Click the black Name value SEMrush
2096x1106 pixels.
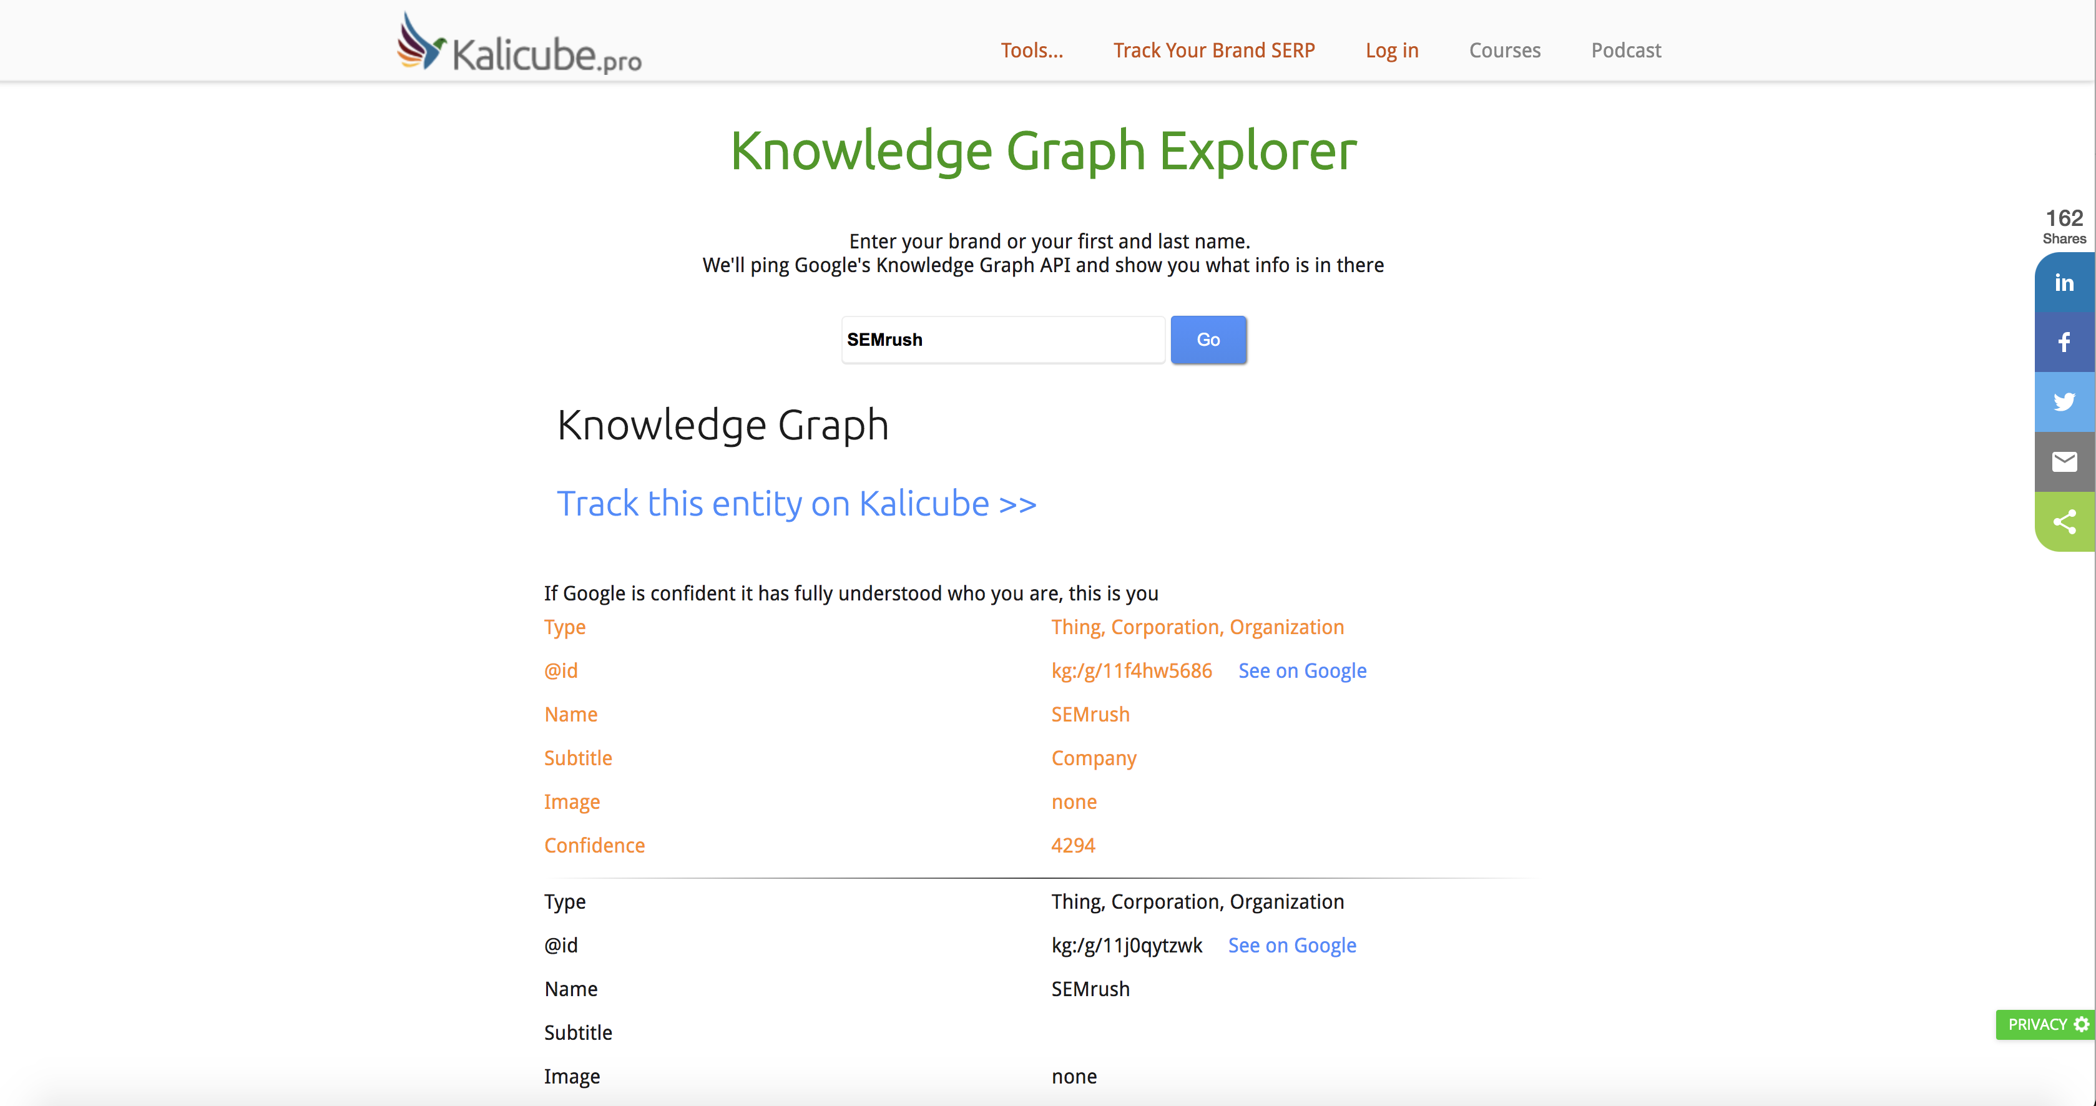pos(1090,989)
